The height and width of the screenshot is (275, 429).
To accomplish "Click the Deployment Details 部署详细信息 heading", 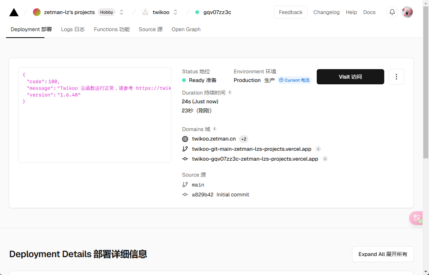I will point(78,254).
